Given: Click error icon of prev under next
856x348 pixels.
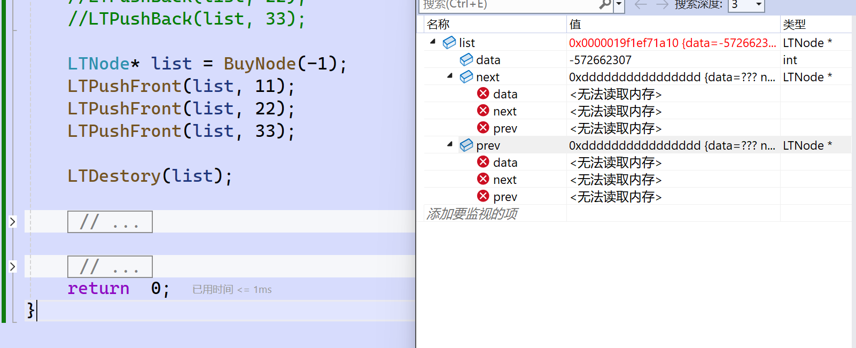Looking at the screenshot, I should tap(483, 128).
